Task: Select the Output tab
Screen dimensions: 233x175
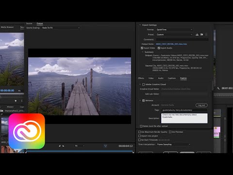Action: click(40, 23)
